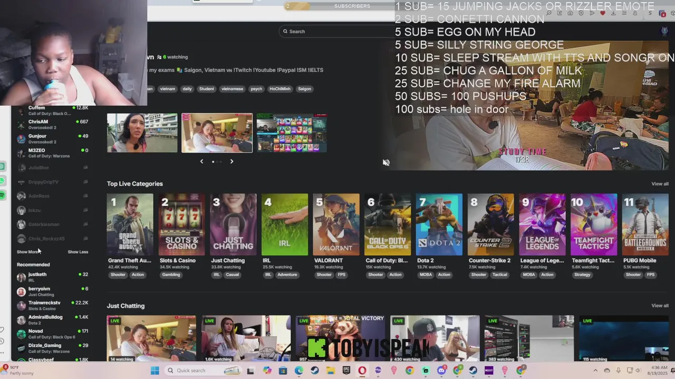The height and width of the screenshot is (379, 675).
Task: Unmute the featured stream player
Action: (386, 163)
